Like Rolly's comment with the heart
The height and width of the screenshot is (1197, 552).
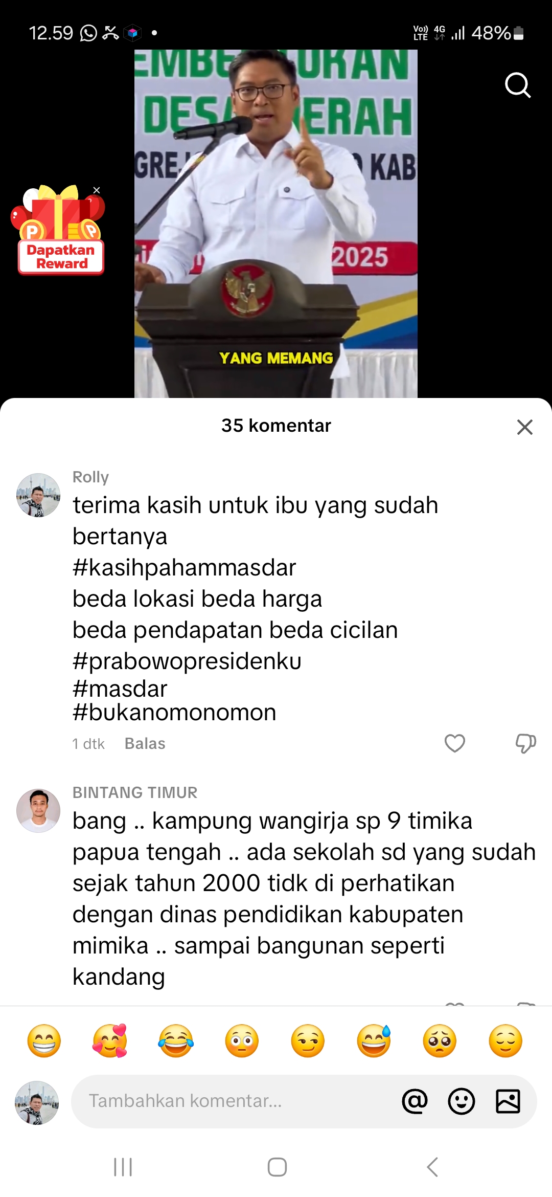[x=454, y=743]
